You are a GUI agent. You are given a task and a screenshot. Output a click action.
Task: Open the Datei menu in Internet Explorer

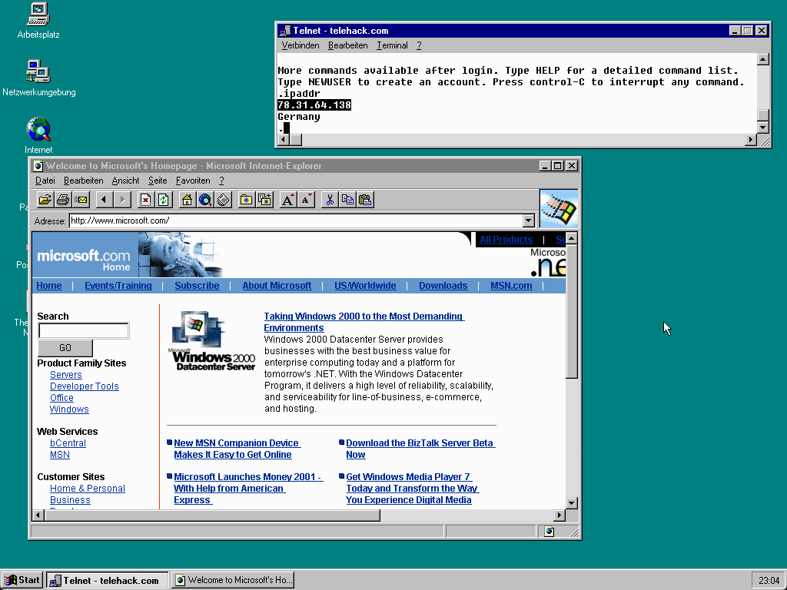tap(45, 181)
